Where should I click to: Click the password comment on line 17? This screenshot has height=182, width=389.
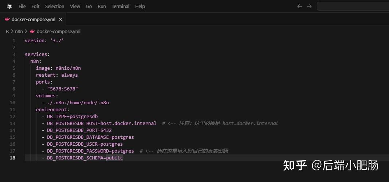point(184,151)
